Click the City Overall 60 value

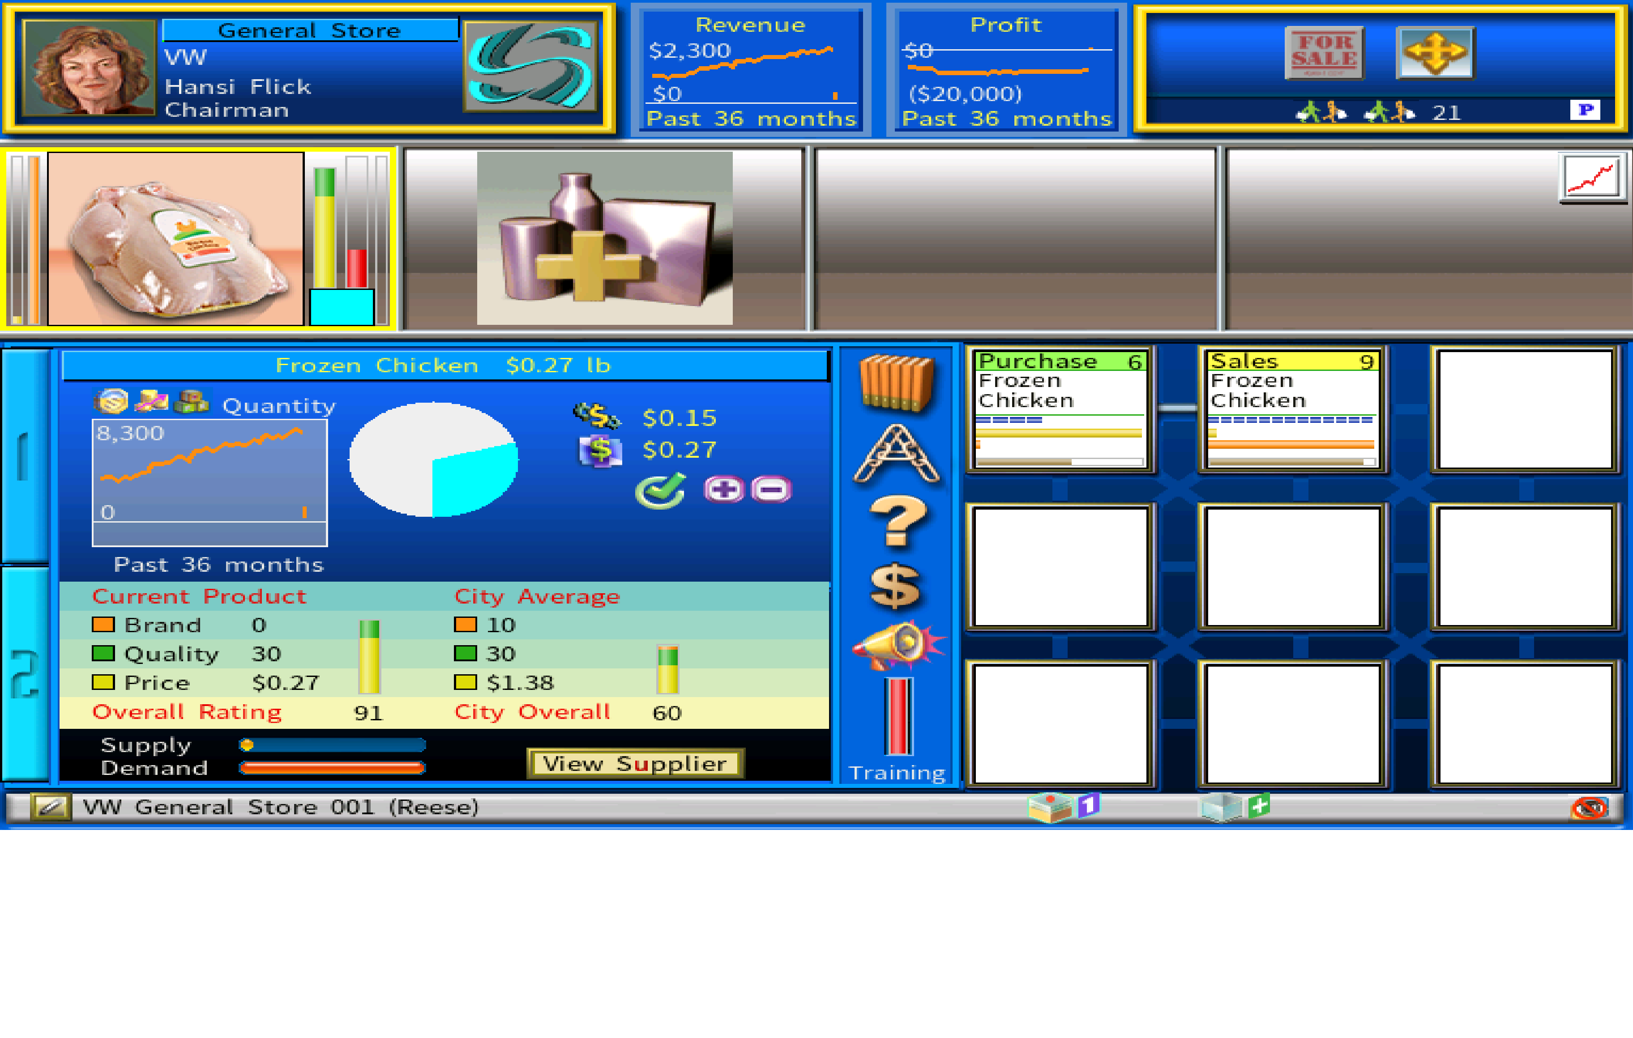click(x=667, y=713)
